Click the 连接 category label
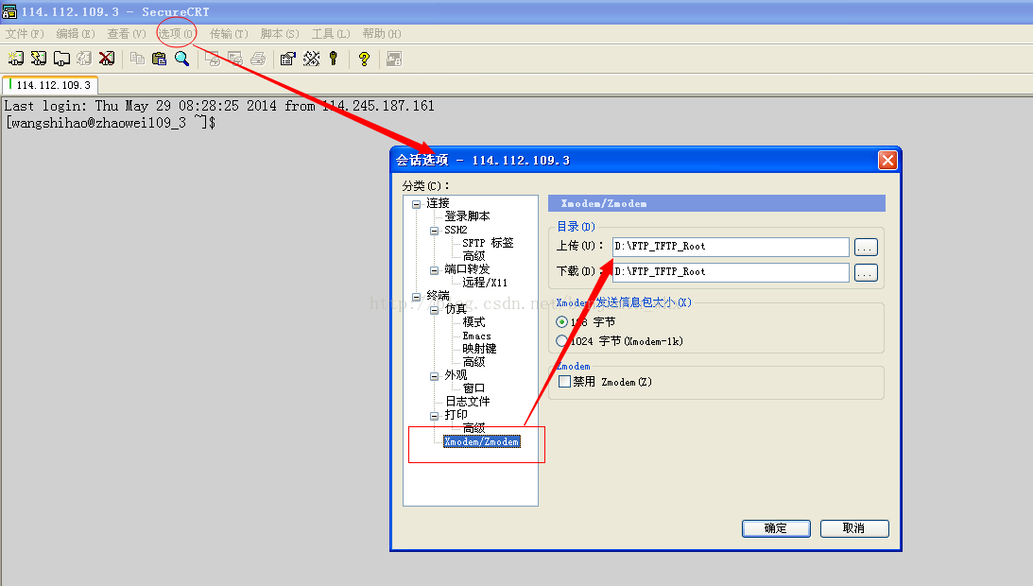1033x586 pixels. point(438,203)
